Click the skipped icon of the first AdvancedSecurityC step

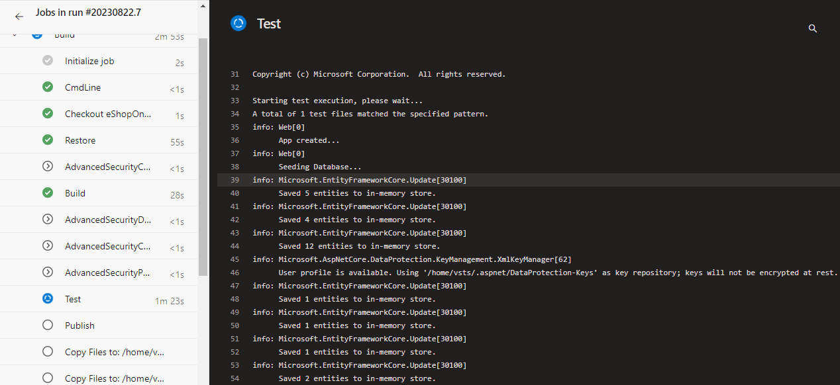click(48, 166)
